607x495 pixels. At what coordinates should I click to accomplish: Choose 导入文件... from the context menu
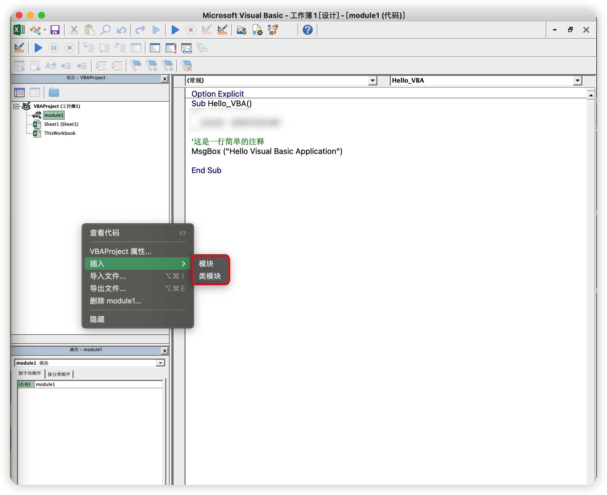138,276
